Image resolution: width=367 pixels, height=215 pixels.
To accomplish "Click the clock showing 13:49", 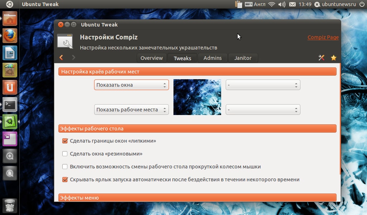I will (x=305, y=4).
